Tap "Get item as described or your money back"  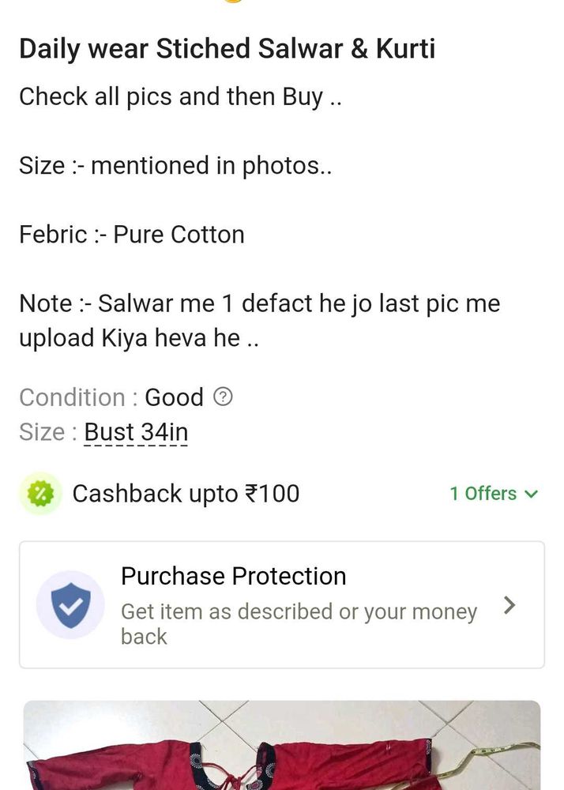pyautogui.click(x=299, y=623)
